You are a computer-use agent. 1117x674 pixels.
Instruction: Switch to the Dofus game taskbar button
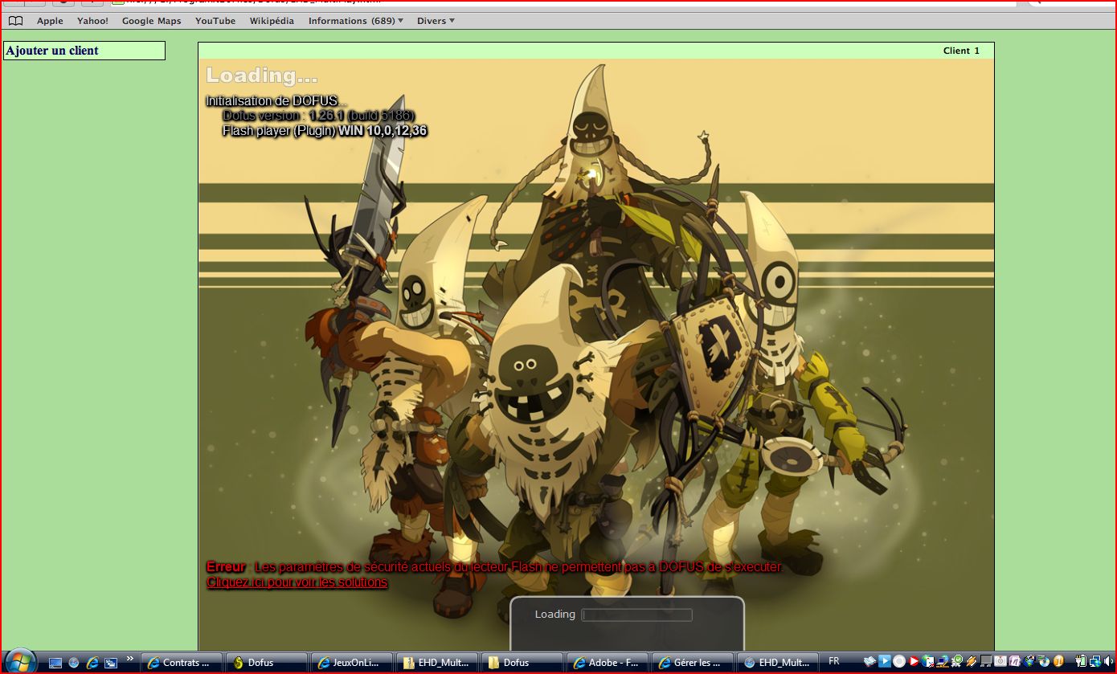point(266,663)
